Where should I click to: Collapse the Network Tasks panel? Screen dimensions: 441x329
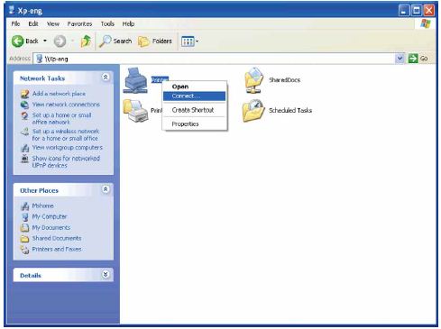tap(106, 78)
